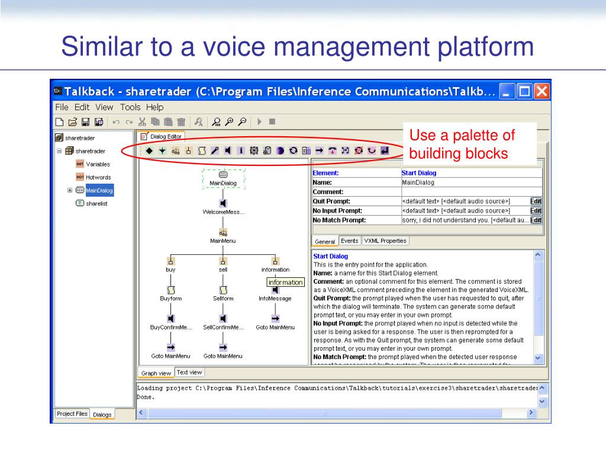This screenshot has width=606, height=455.
Task: Click the Zoom to 100 percent icon
Action: 216,122
